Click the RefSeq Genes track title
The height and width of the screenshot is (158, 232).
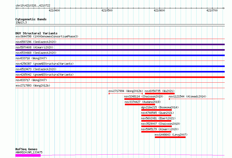point(26,149)
